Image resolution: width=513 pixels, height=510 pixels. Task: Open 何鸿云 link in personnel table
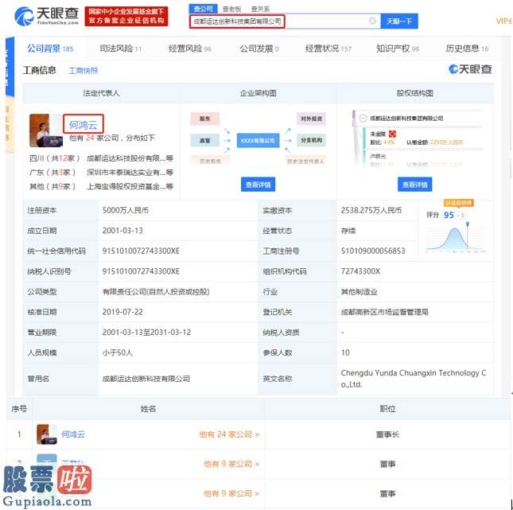[73, 434]
